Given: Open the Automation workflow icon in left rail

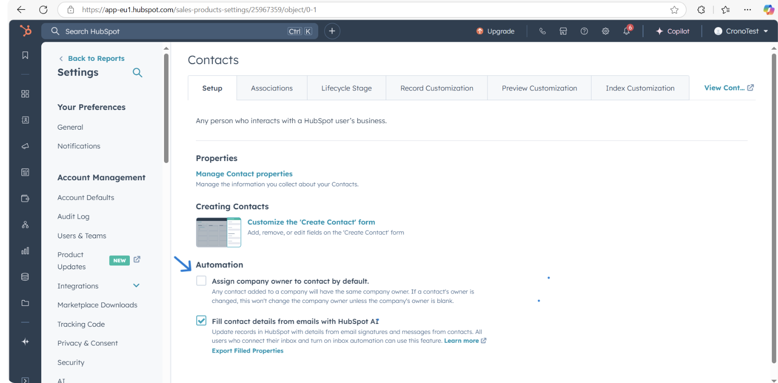Looking at the screenshot, I should click(x=25, y=225).
